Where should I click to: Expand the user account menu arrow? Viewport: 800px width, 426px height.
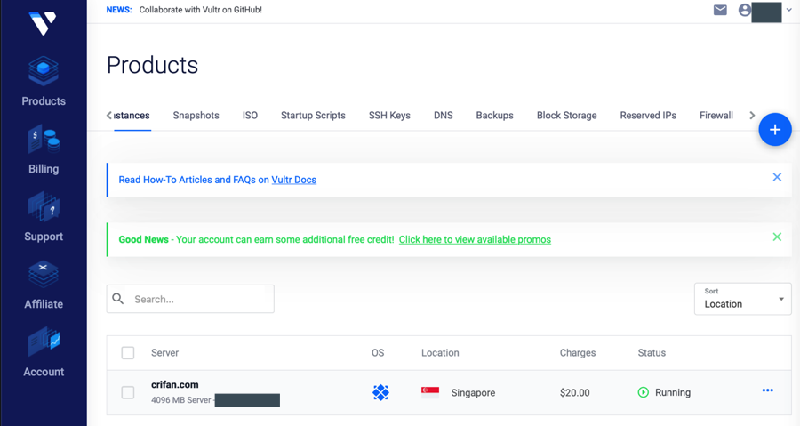789,10
